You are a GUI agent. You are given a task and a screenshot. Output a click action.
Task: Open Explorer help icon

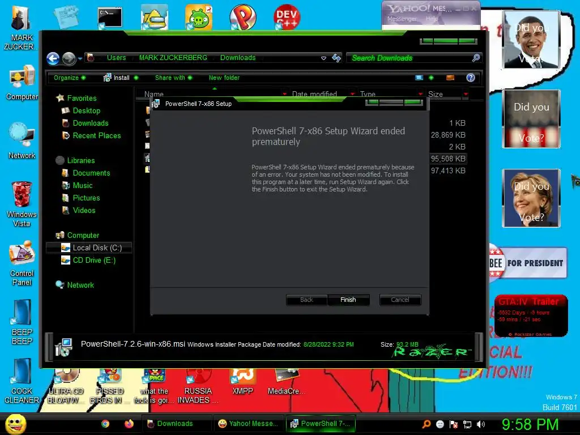471,78
